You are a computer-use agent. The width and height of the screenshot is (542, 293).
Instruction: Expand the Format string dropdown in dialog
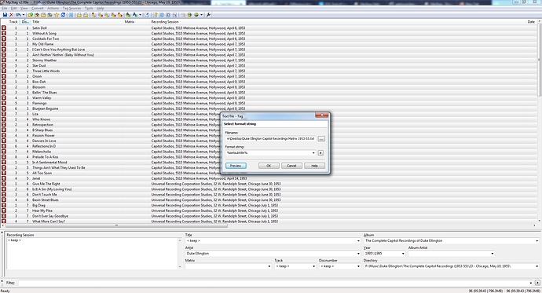tap(313, 152)
